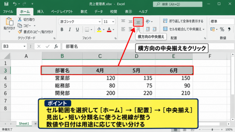This screenshot has width=235, height=132.
Task: Click middle vertical align icon
Action: (130, 22)
